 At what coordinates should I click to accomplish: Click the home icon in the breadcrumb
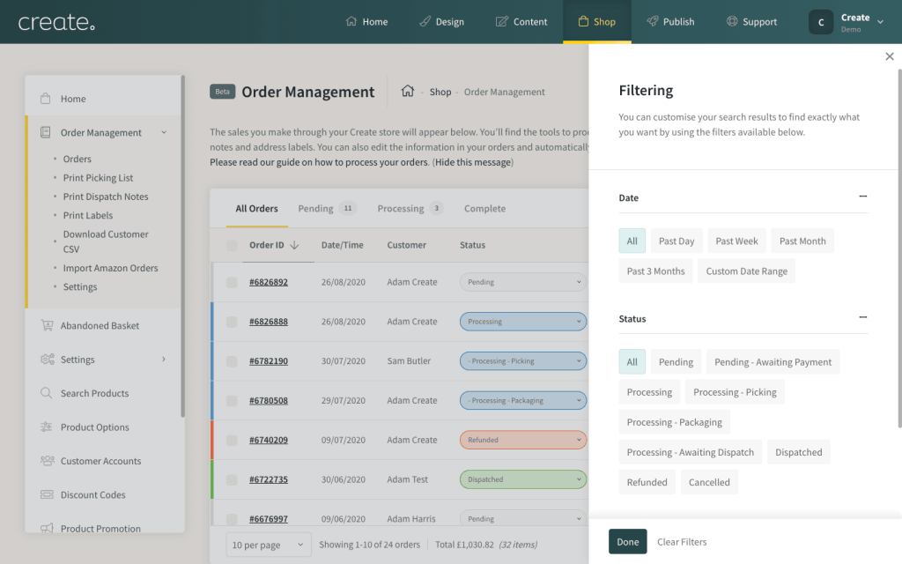click(407, 92)
